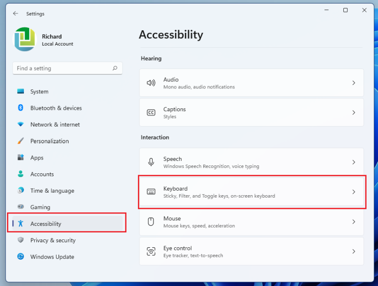Click the Windows Update sync icon
The image size is (378, 286).
coord(20,257)
